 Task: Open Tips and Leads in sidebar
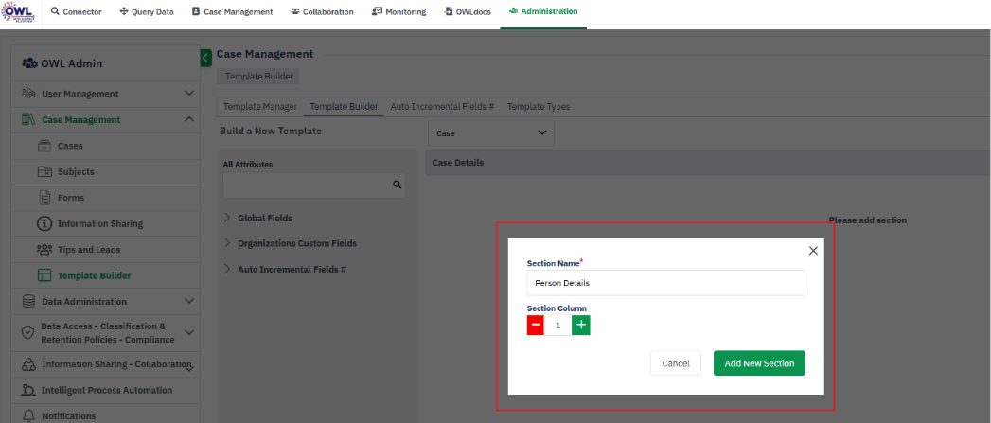click(x=89, y=249)
